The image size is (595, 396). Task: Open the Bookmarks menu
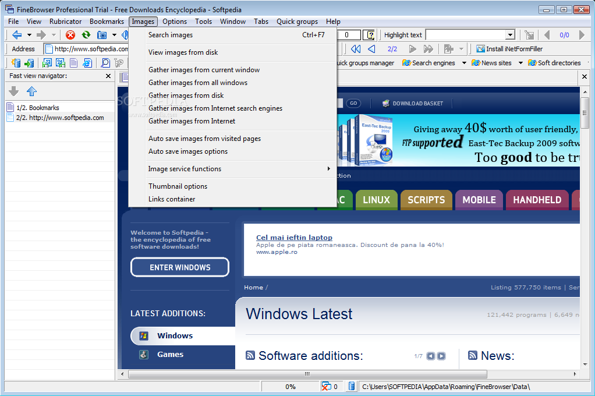coord(107,22)
